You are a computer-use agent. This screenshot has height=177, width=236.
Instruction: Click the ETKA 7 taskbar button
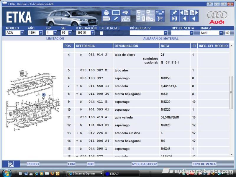[x=122, y=174]
